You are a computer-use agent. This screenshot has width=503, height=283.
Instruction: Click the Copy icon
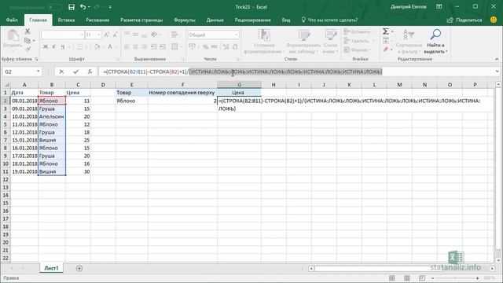pyautogui.click(x=28, y=40)
